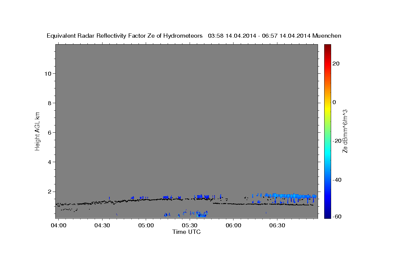This screenshot has width=393, height=262.
Task: Click the 05:00 time tick label
Action: coord(146,226)
